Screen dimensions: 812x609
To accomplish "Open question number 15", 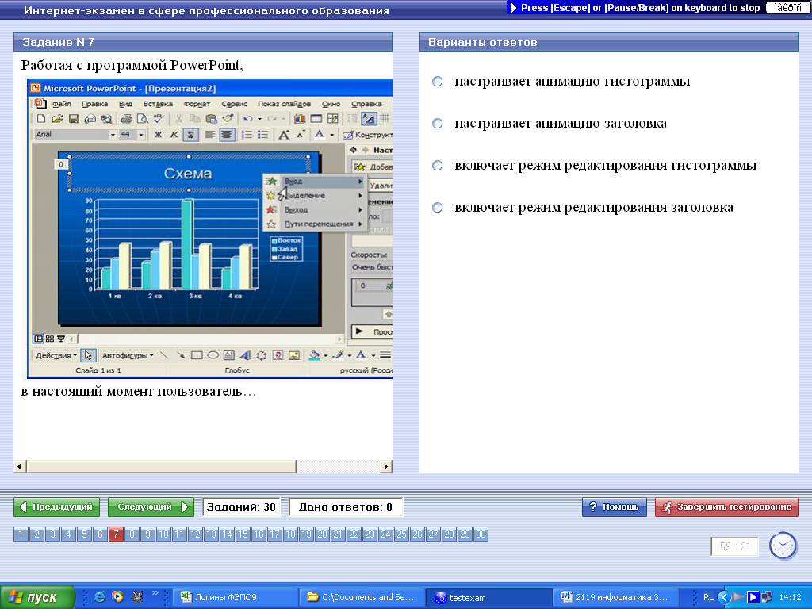I will point(243,534).
